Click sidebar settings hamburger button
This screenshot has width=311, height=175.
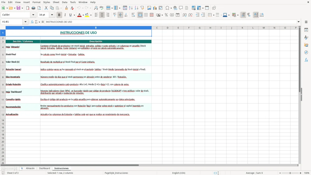306,22
